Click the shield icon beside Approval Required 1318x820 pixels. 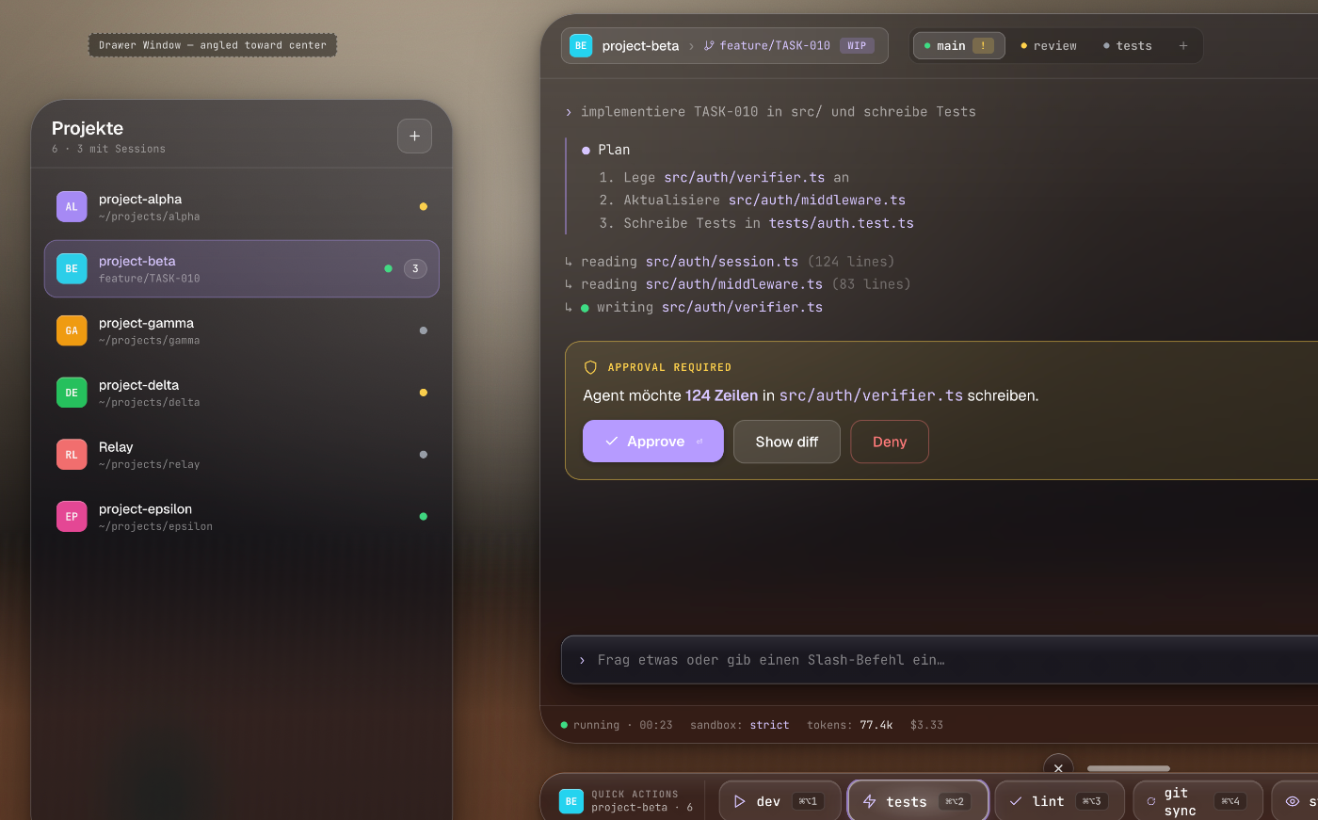coord(590,367)
